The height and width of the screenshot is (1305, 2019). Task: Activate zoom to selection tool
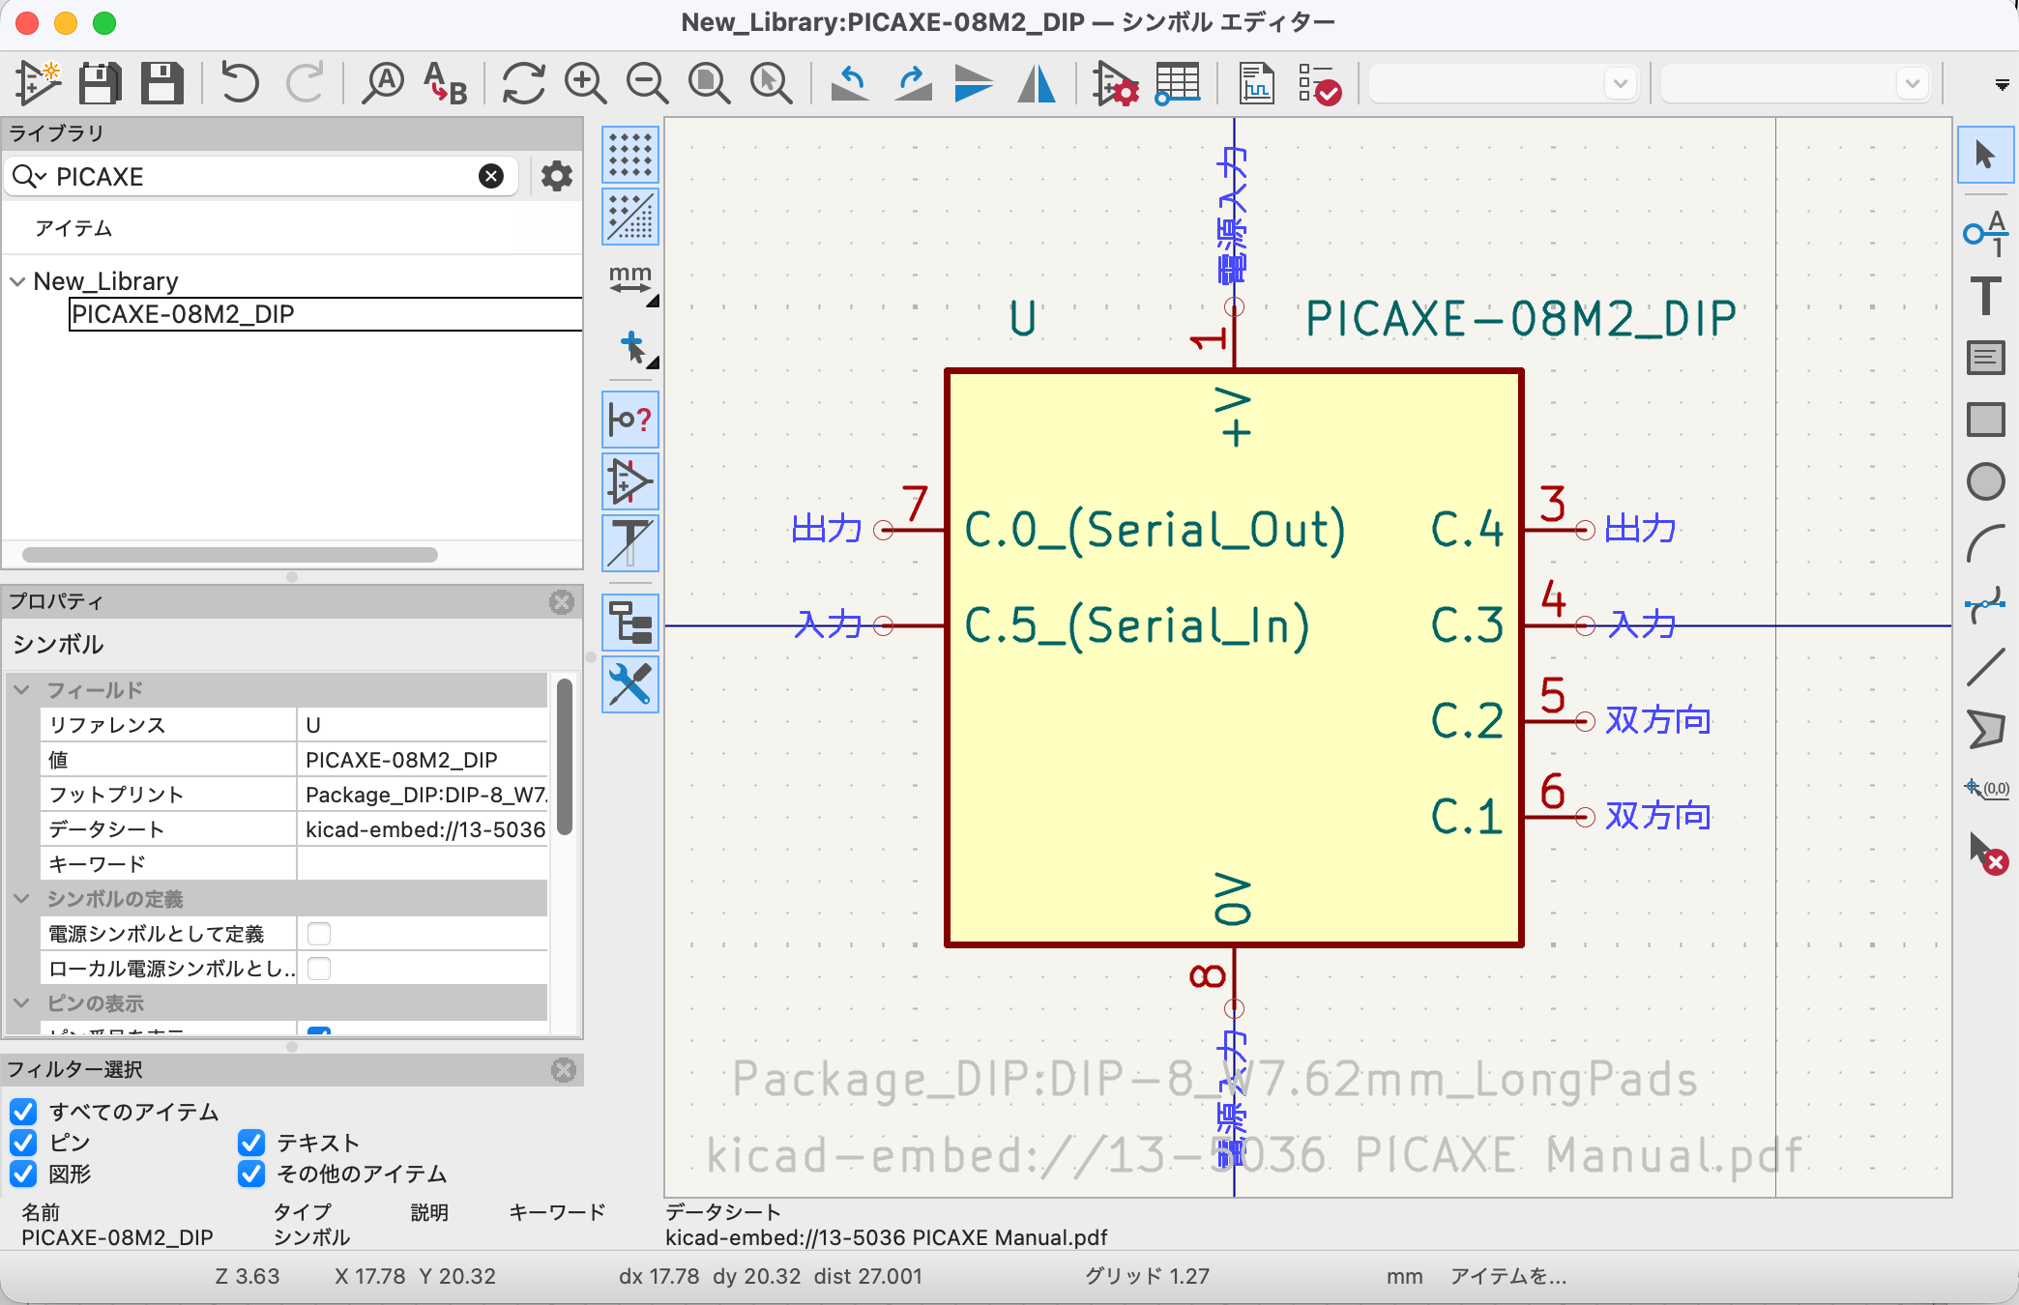[x=771, y=83]
